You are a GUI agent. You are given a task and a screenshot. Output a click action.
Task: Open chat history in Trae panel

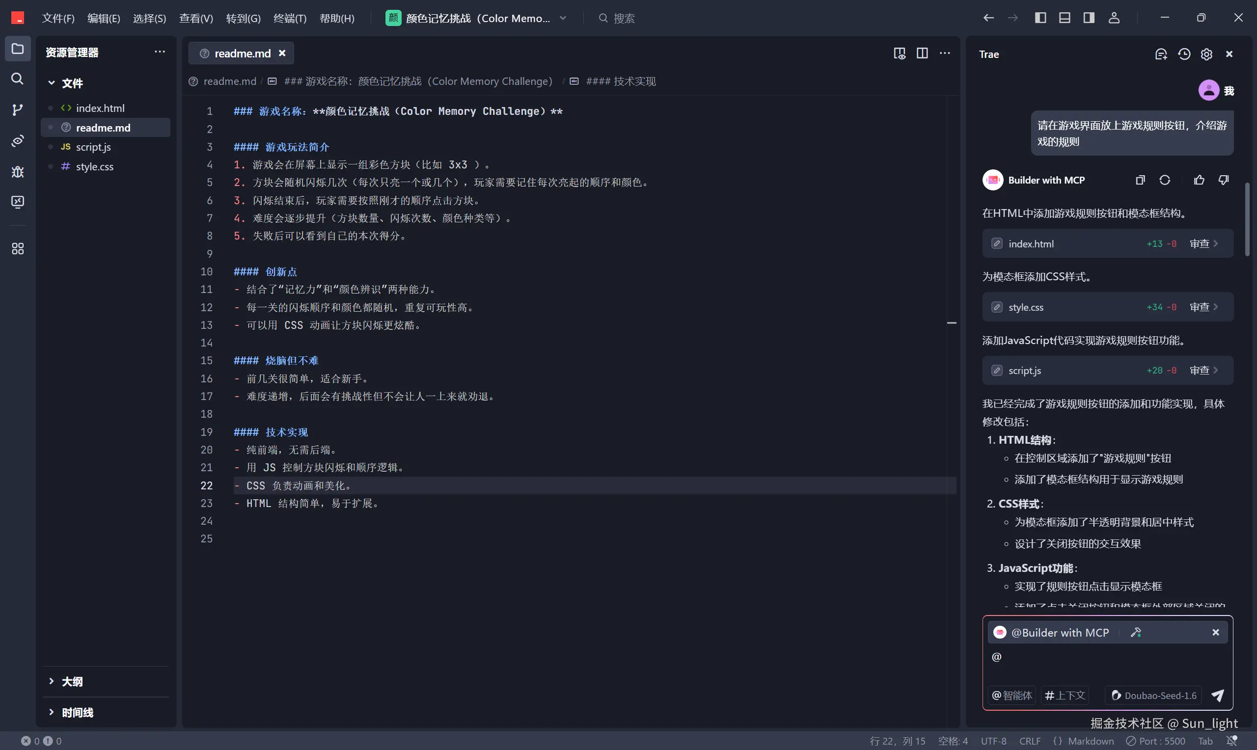tap(1184, 54)
